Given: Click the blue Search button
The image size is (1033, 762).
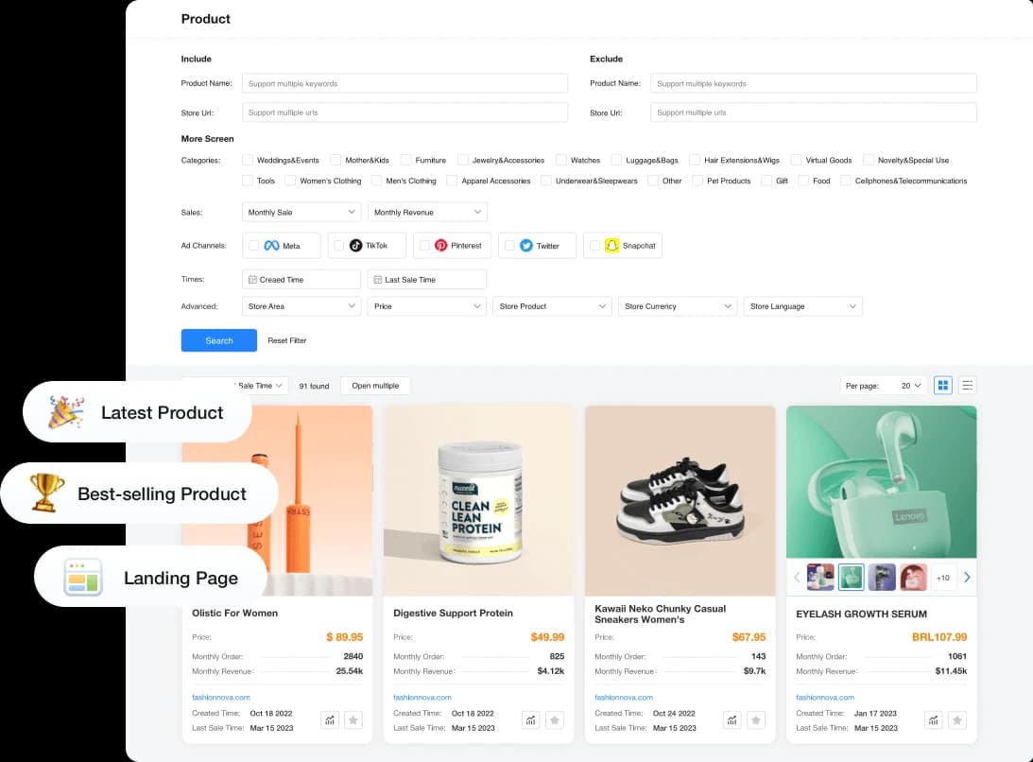Looking at the screenshot, I should pyautogui.click(x=218, y=340).
